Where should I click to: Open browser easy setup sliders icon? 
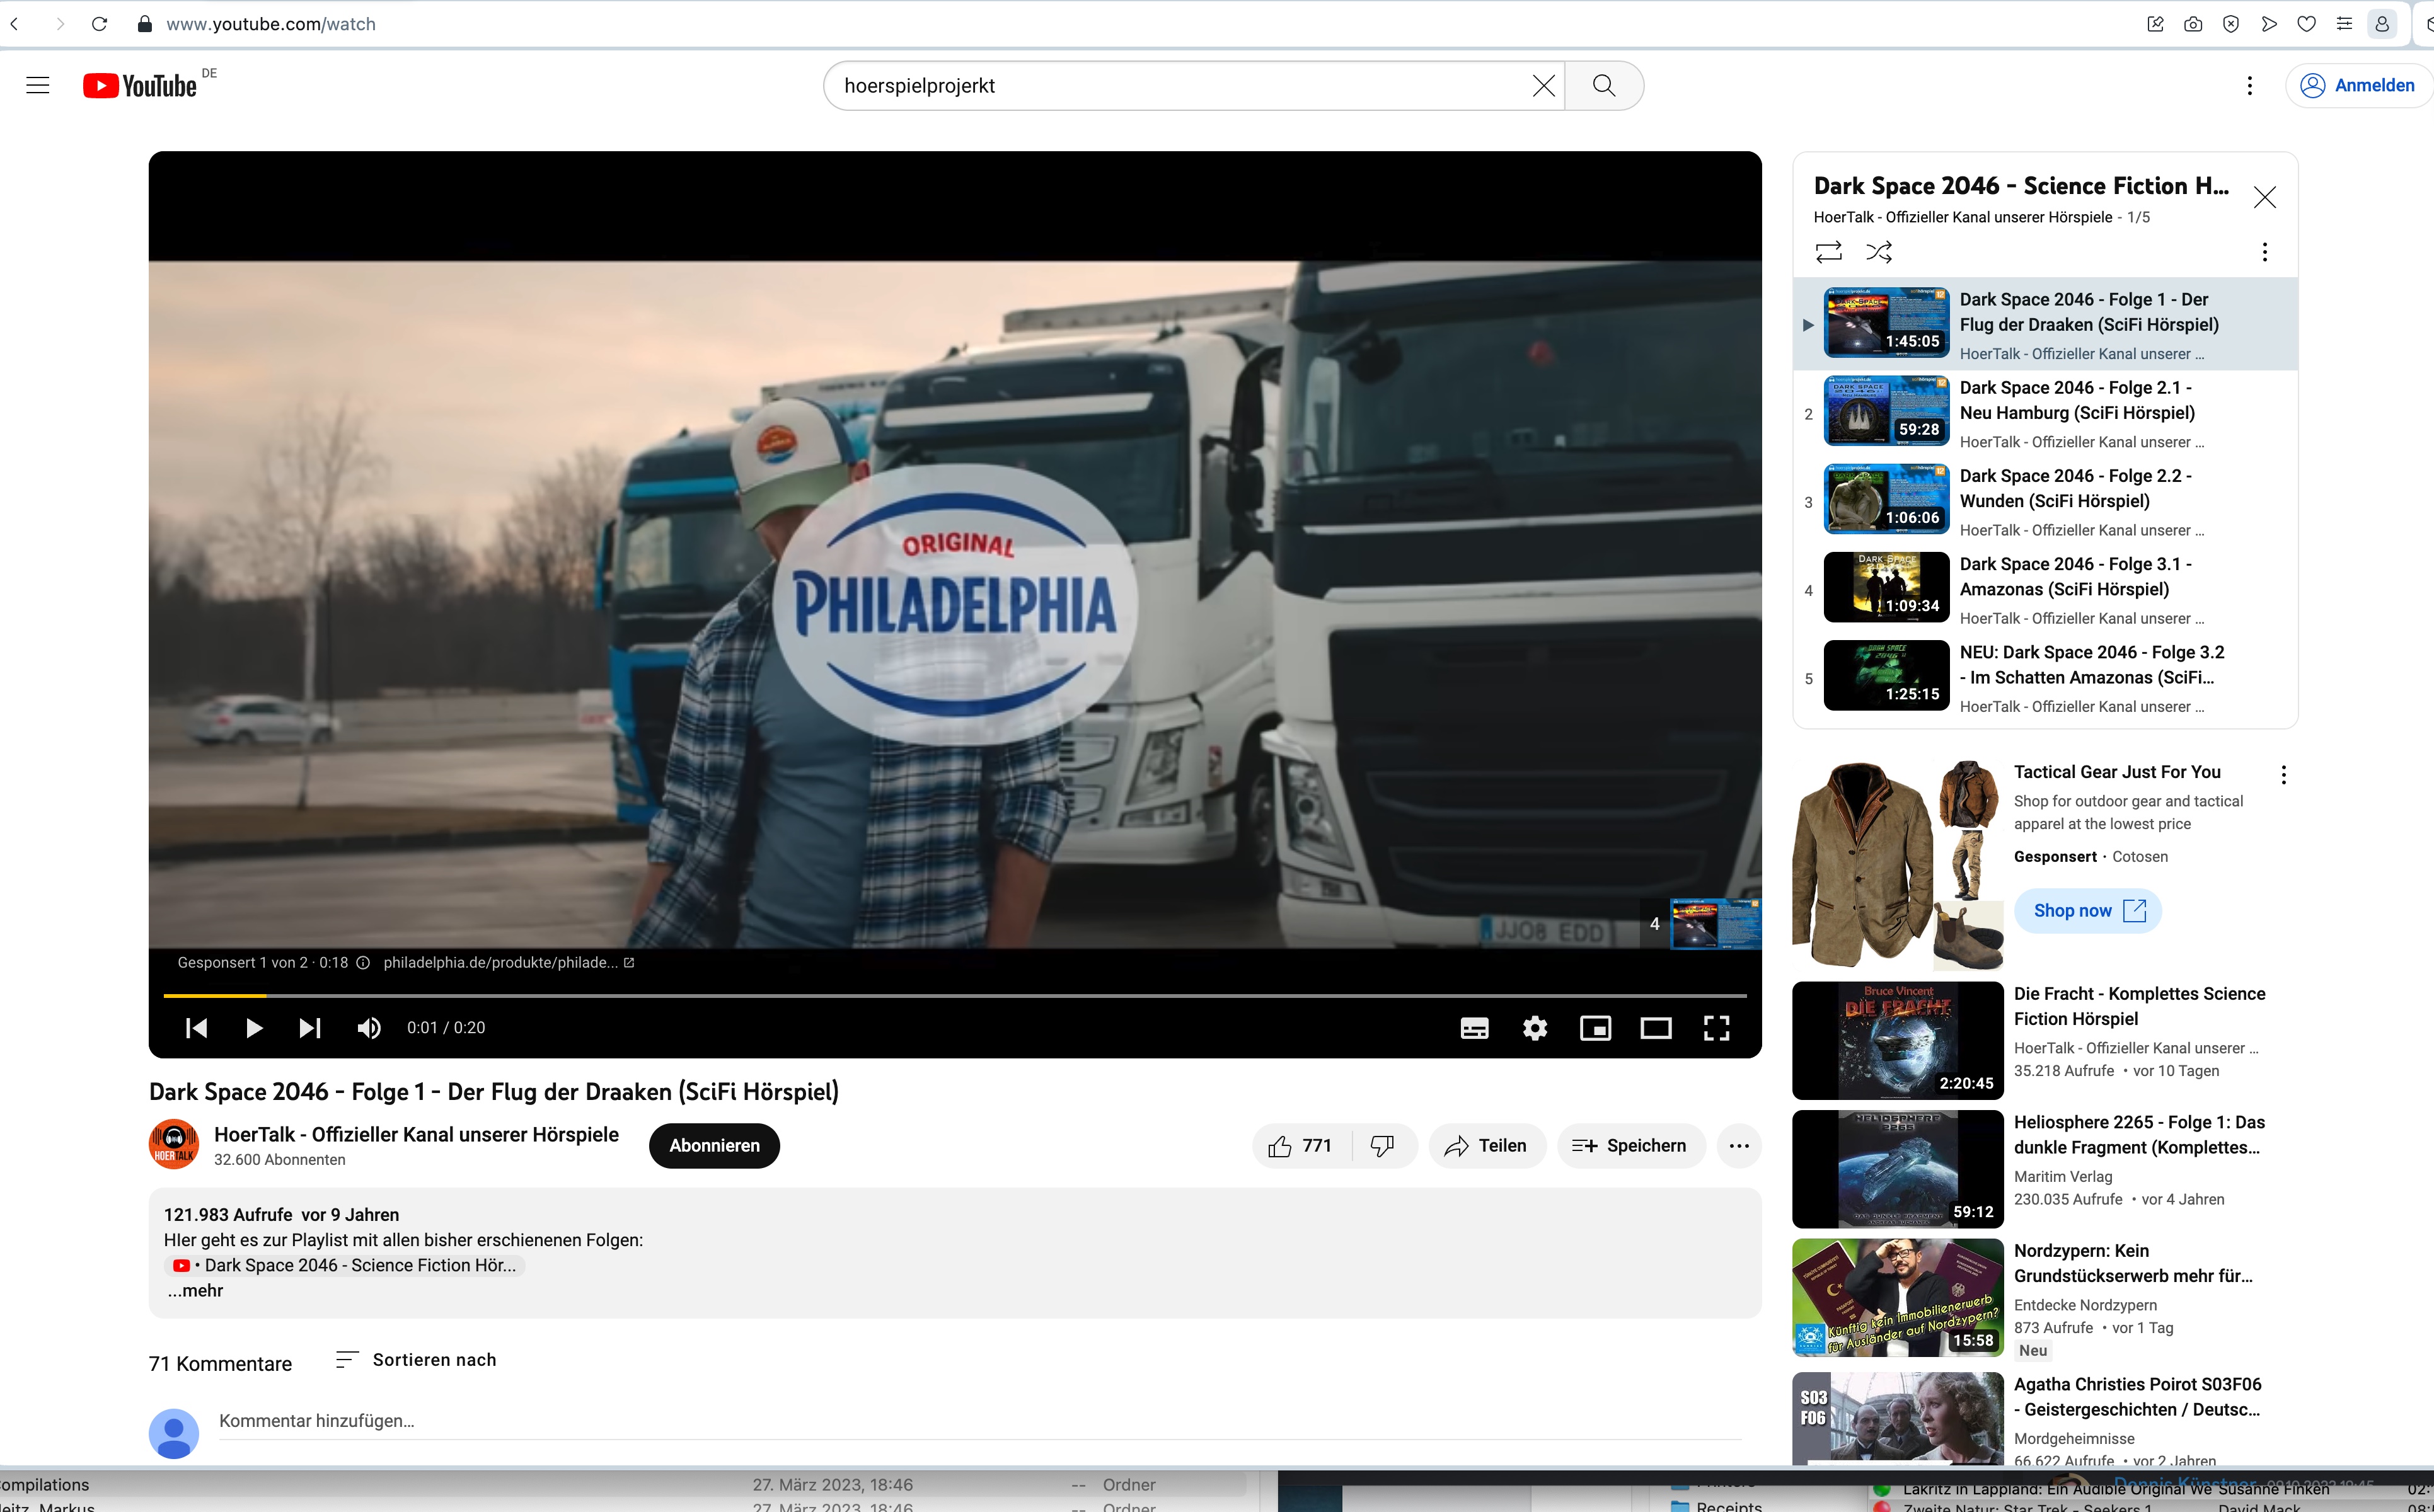[2344, 24]
